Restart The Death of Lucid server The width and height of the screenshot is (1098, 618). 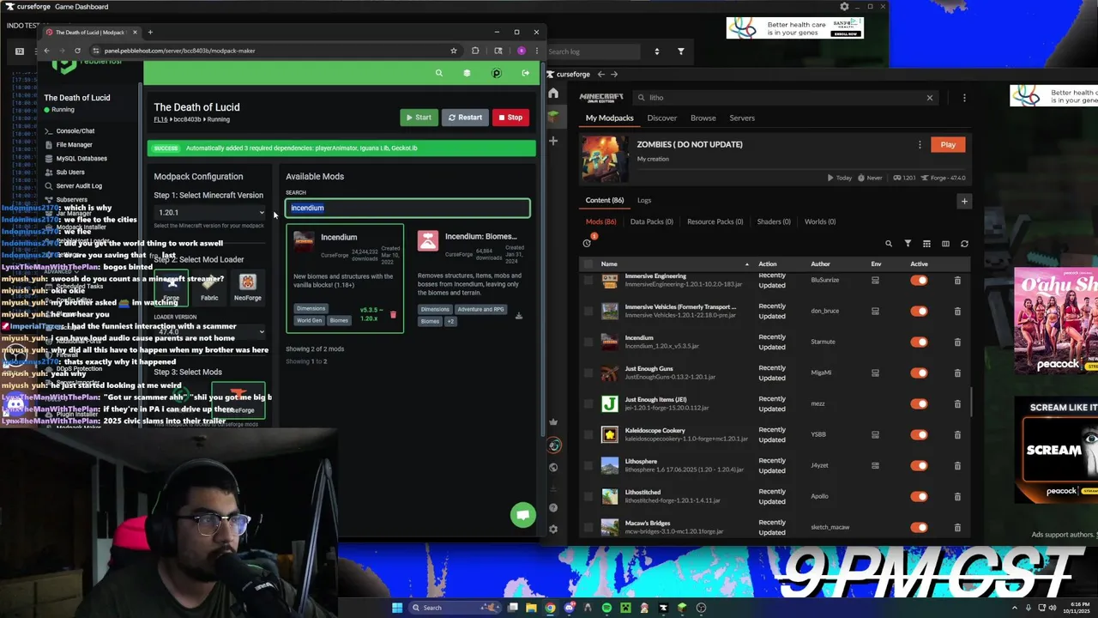(465, 118)
